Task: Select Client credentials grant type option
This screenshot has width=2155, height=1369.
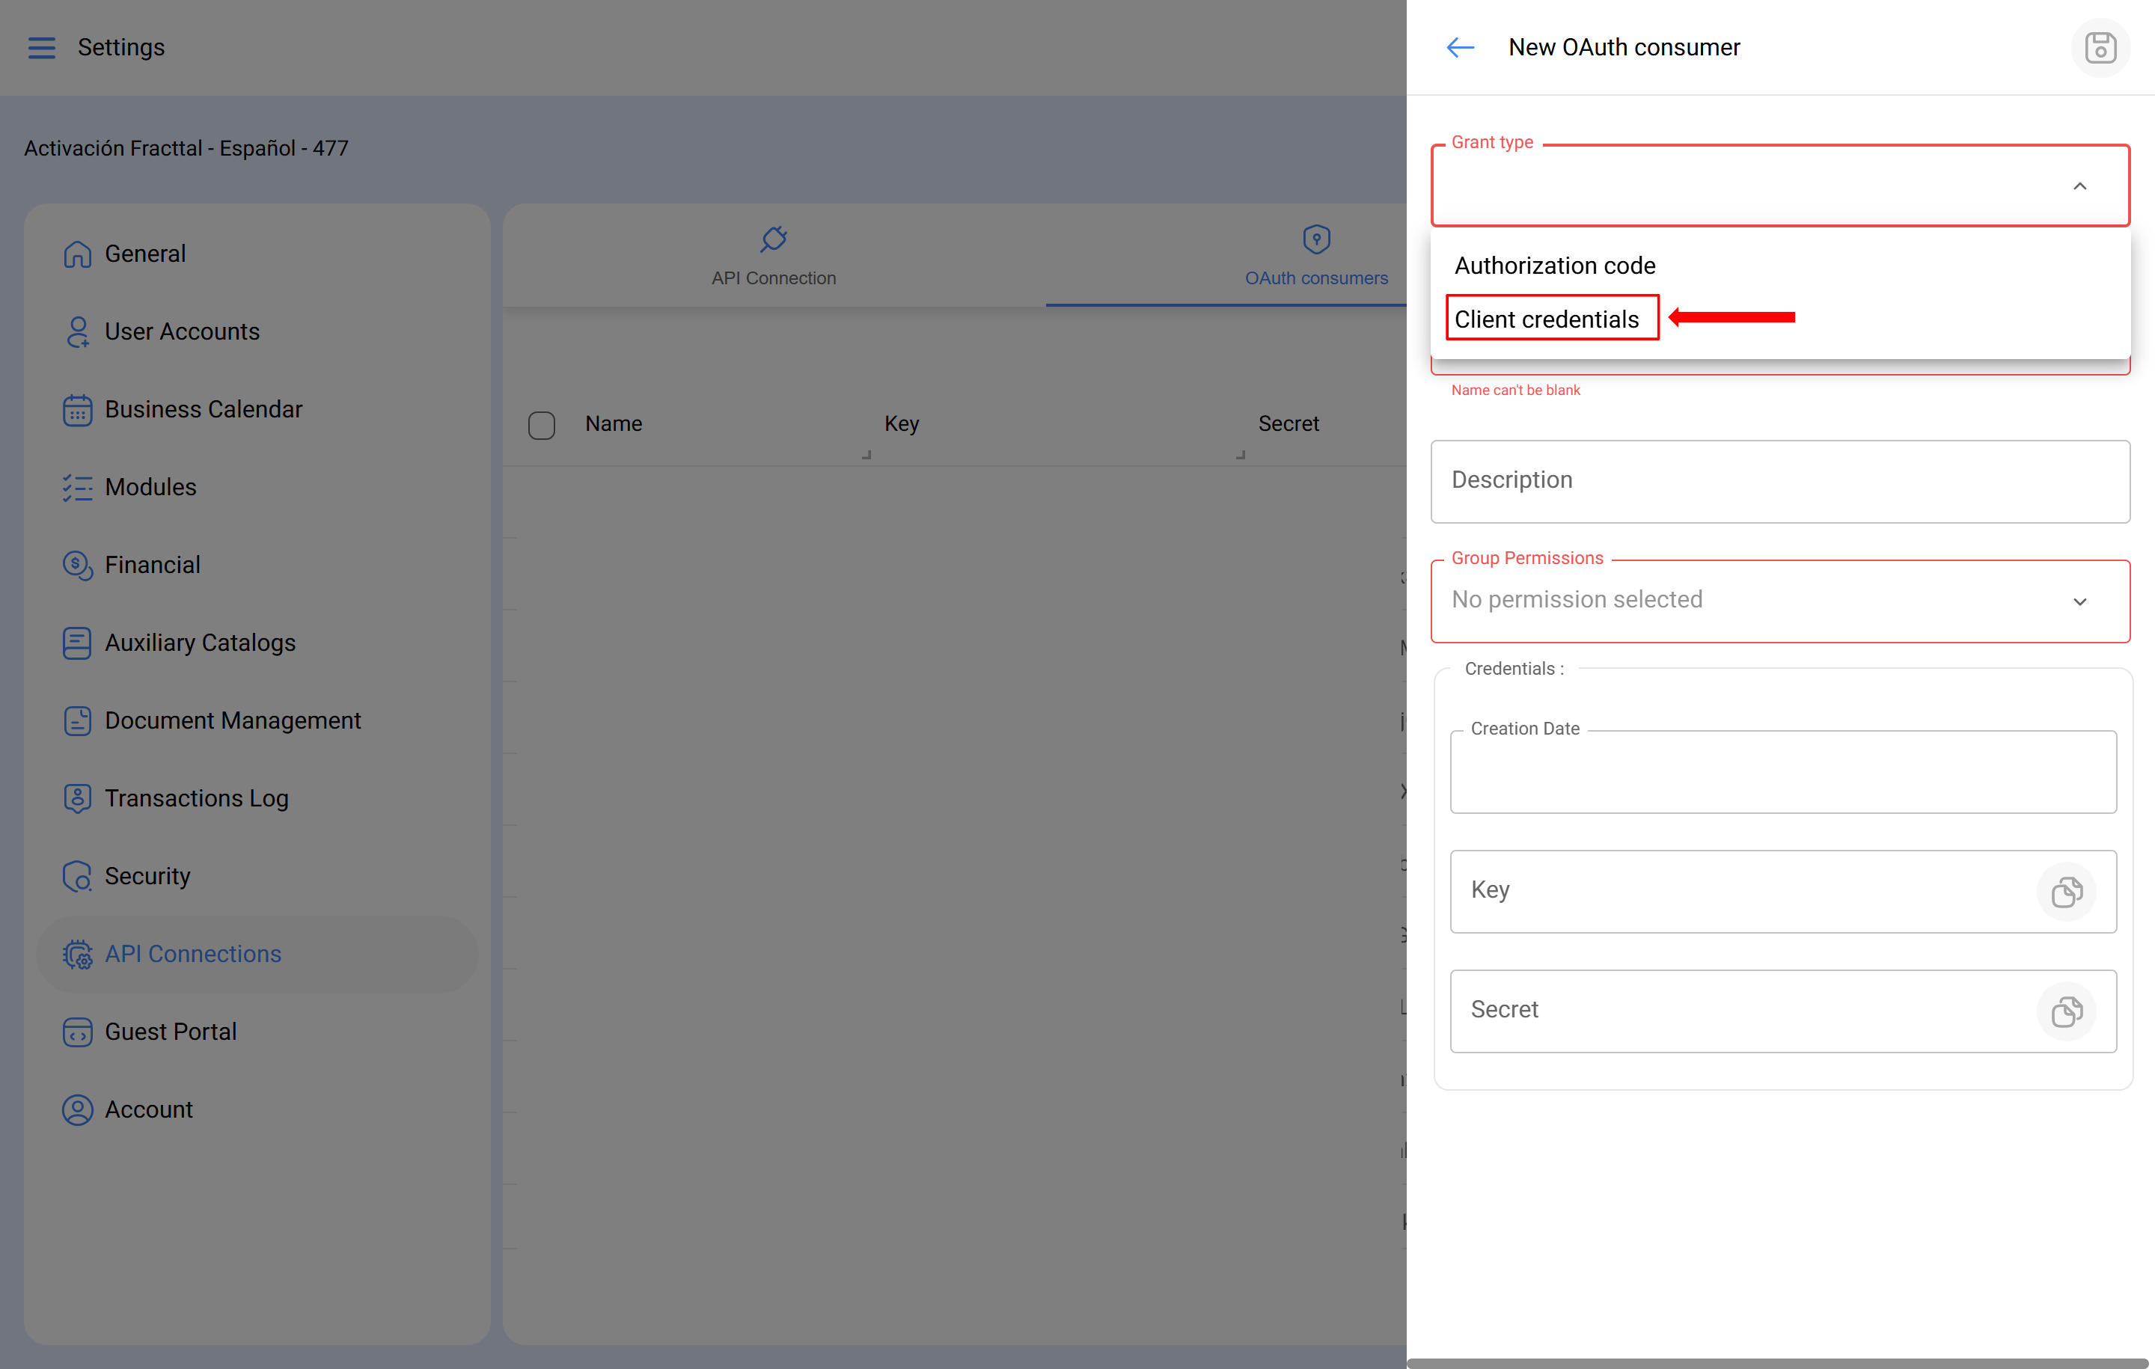Action: [1547, 319]
